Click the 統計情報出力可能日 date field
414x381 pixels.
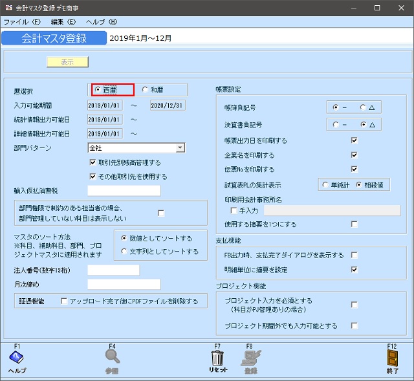[105, 120]
